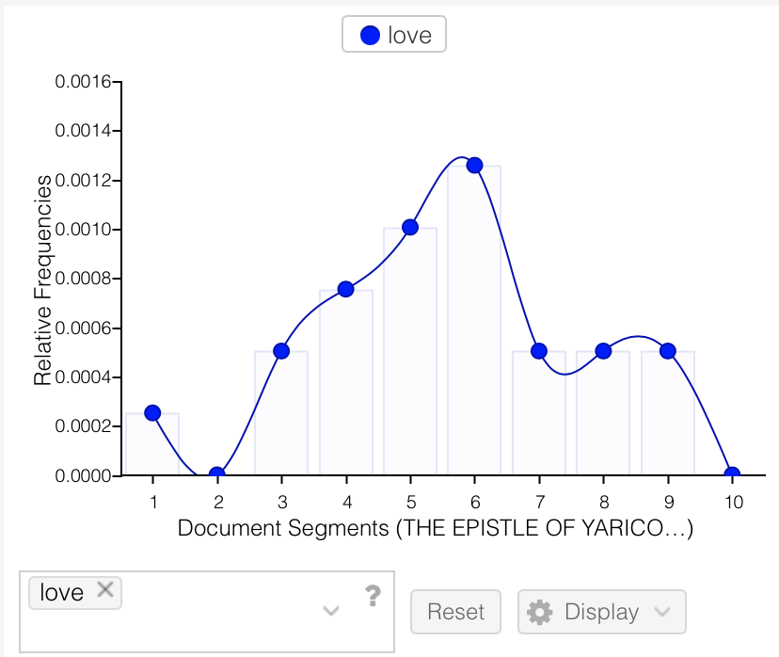Click the data point at segment 9
Image resolution: width=779 pixels, height=657 pixels.
click(668, 351)
